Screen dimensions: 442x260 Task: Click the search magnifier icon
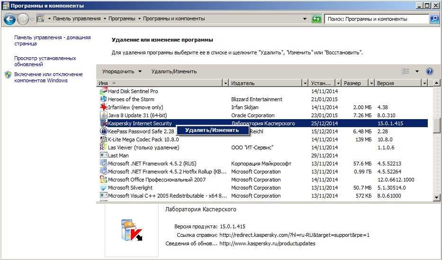tap(434, 19)
